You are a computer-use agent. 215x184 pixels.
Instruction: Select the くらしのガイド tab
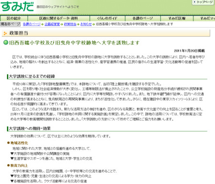click(x=107, y=19)
